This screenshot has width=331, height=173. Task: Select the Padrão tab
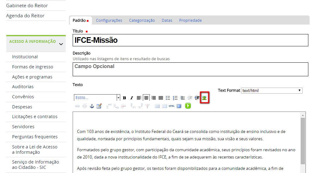pos(81,20)
